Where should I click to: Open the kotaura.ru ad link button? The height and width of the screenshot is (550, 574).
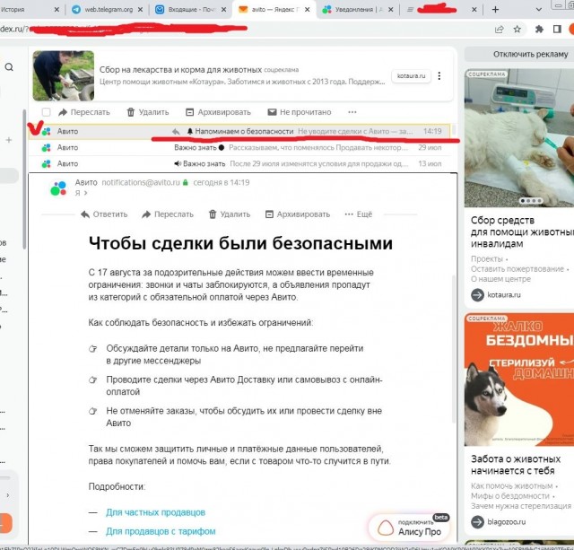[x=411, y=75]
